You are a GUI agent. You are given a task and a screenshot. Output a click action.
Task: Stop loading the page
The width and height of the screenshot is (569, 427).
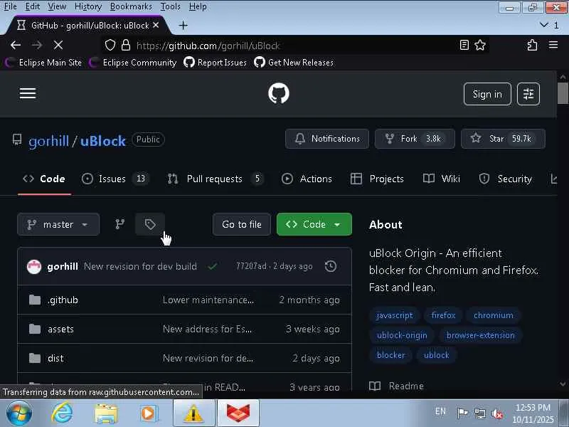tap(58, 45)
